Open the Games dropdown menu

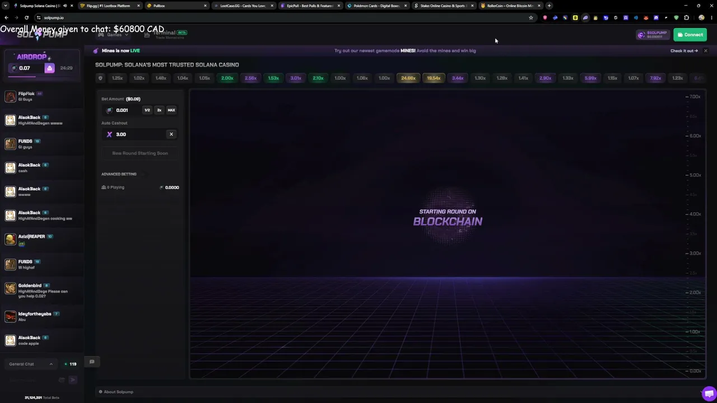114,35
